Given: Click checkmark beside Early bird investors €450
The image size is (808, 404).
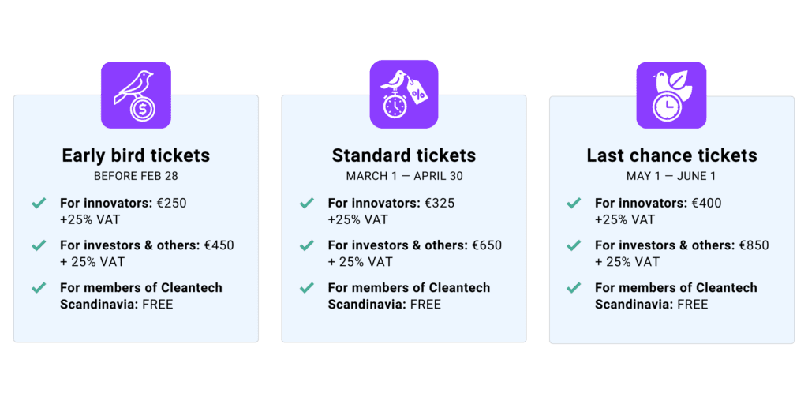Looking at the screenshot, I should click(39, 245).
